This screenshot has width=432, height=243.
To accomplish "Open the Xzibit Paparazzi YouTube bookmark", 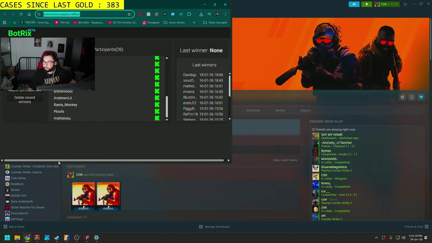I will click(88, 23).
